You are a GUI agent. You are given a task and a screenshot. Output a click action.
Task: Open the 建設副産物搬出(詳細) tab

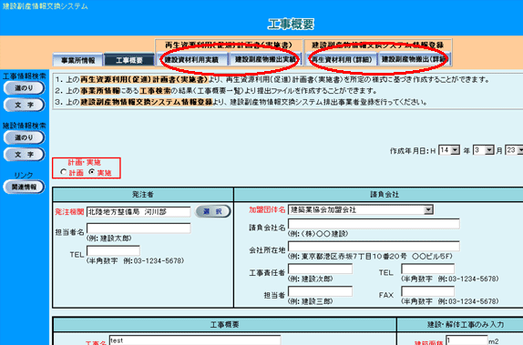click(414, 59)
